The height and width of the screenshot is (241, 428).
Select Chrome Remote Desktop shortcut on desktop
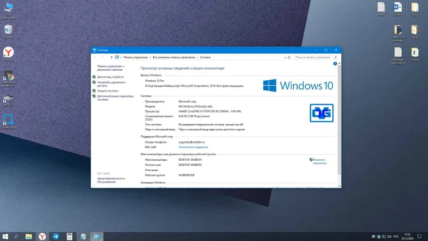pos(9,79)
